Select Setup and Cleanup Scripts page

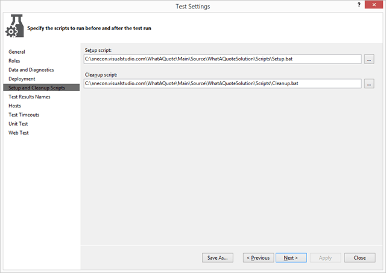tap(37, 88)
